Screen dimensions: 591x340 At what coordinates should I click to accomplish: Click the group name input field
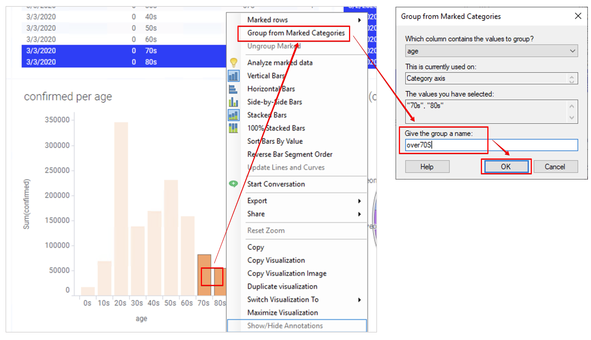point(492,145)
